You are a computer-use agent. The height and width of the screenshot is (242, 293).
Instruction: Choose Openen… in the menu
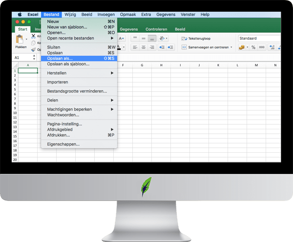point(79,33)
